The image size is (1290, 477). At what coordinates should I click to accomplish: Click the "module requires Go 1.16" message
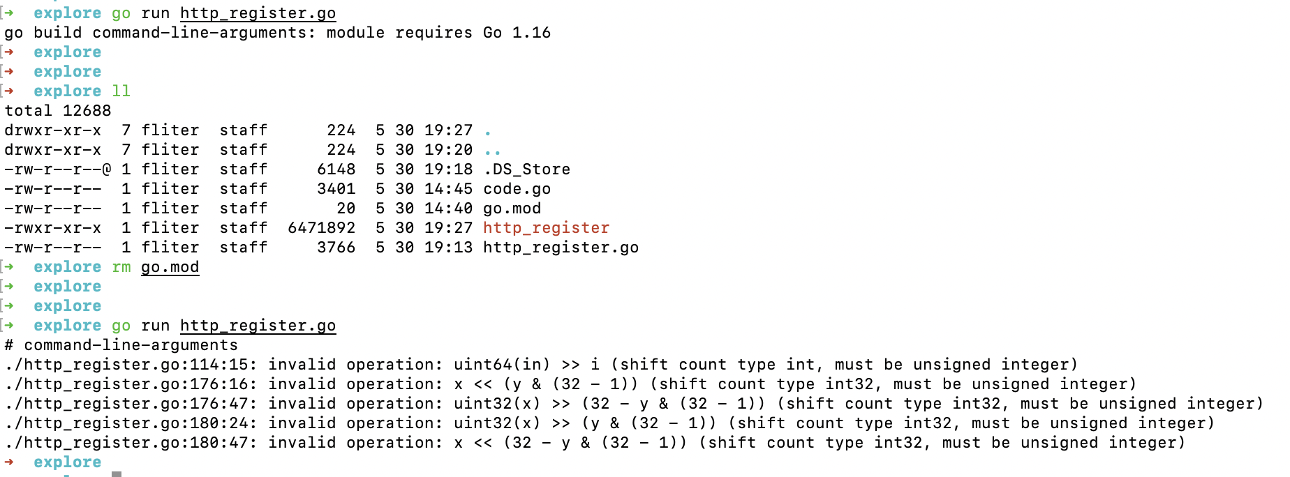pos(438,33)
